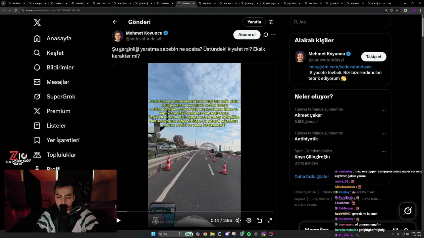Viewport: 424px width, 238px height.
Task: Open Erişilebilirlik footer link
Action: [320, 199]
